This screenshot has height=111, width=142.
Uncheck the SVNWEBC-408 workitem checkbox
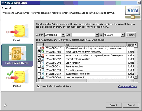39,52
